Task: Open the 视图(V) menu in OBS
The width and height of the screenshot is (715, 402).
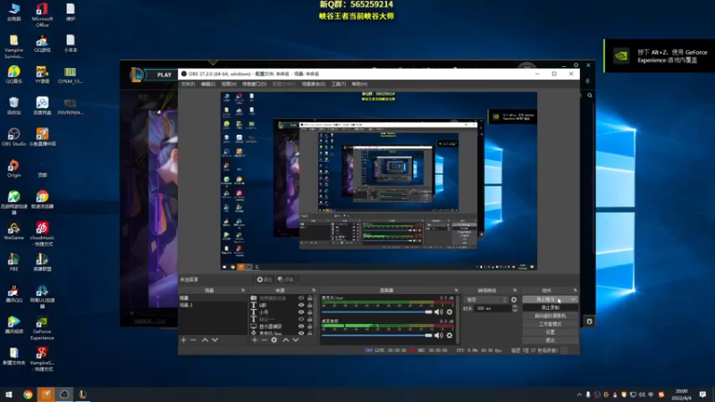Action: click(229, 84)
